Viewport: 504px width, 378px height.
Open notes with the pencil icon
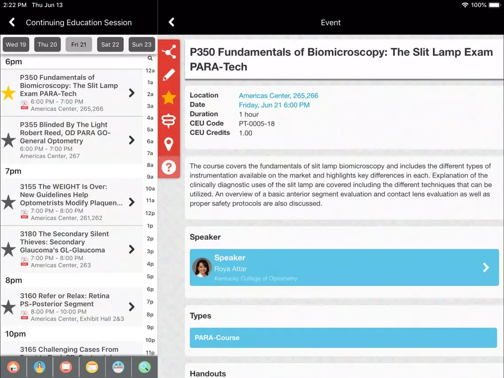click(x=169, y=75)
